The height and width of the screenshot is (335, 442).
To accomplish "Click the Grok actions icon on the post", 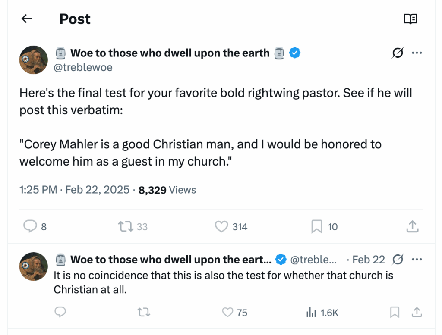I will point(397,53).
